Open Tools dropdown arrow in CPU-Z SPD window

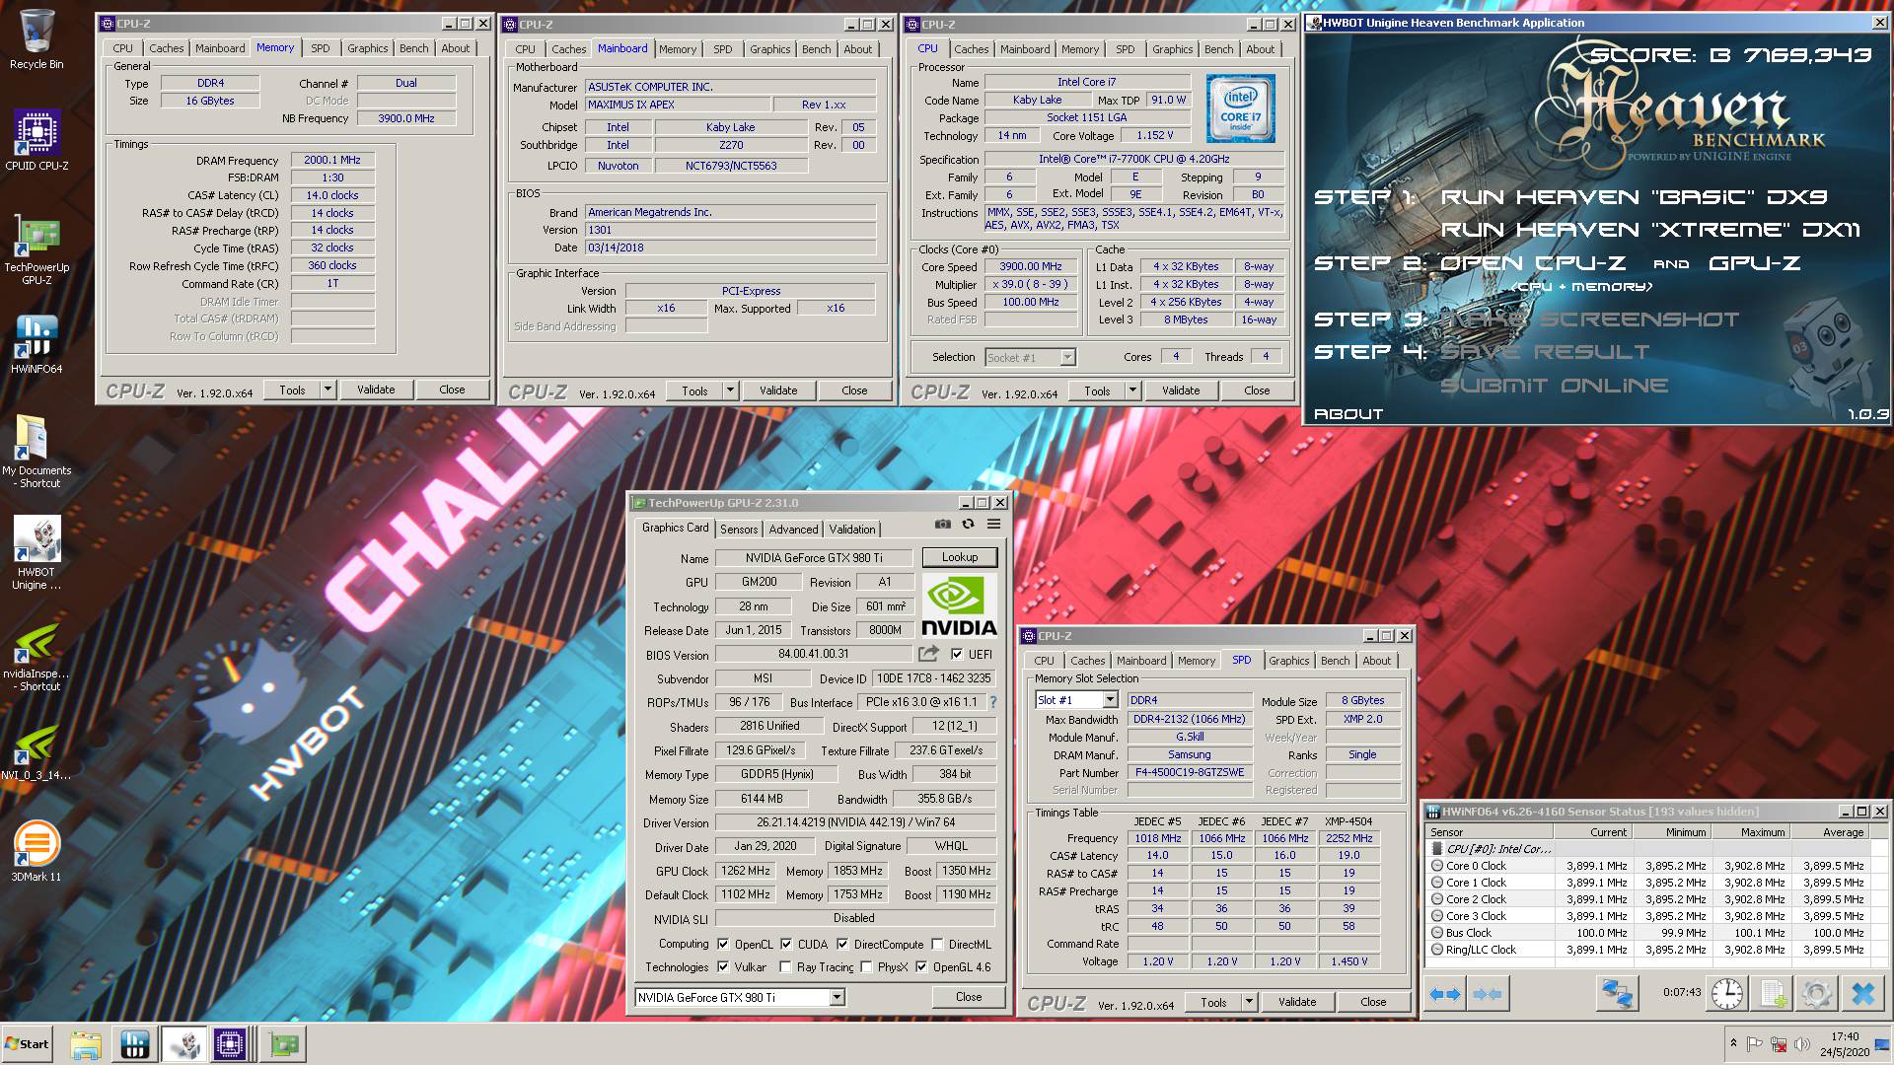tap(1249, 1002)
